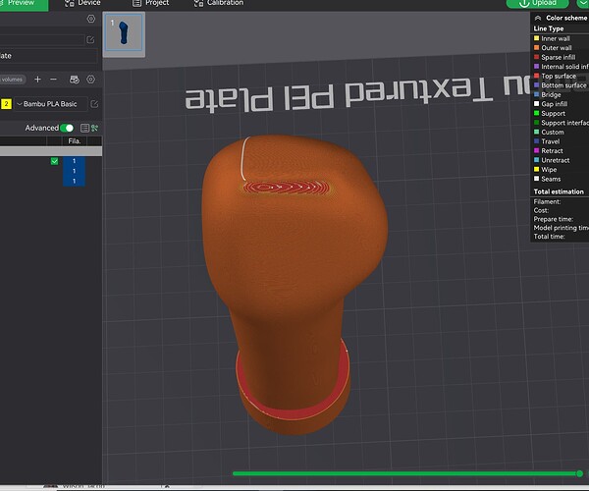Image resolution: width=589 pixels, height=491 pixels.
Task: Click the yellow Wipe swatch
Action: (536, 170)
